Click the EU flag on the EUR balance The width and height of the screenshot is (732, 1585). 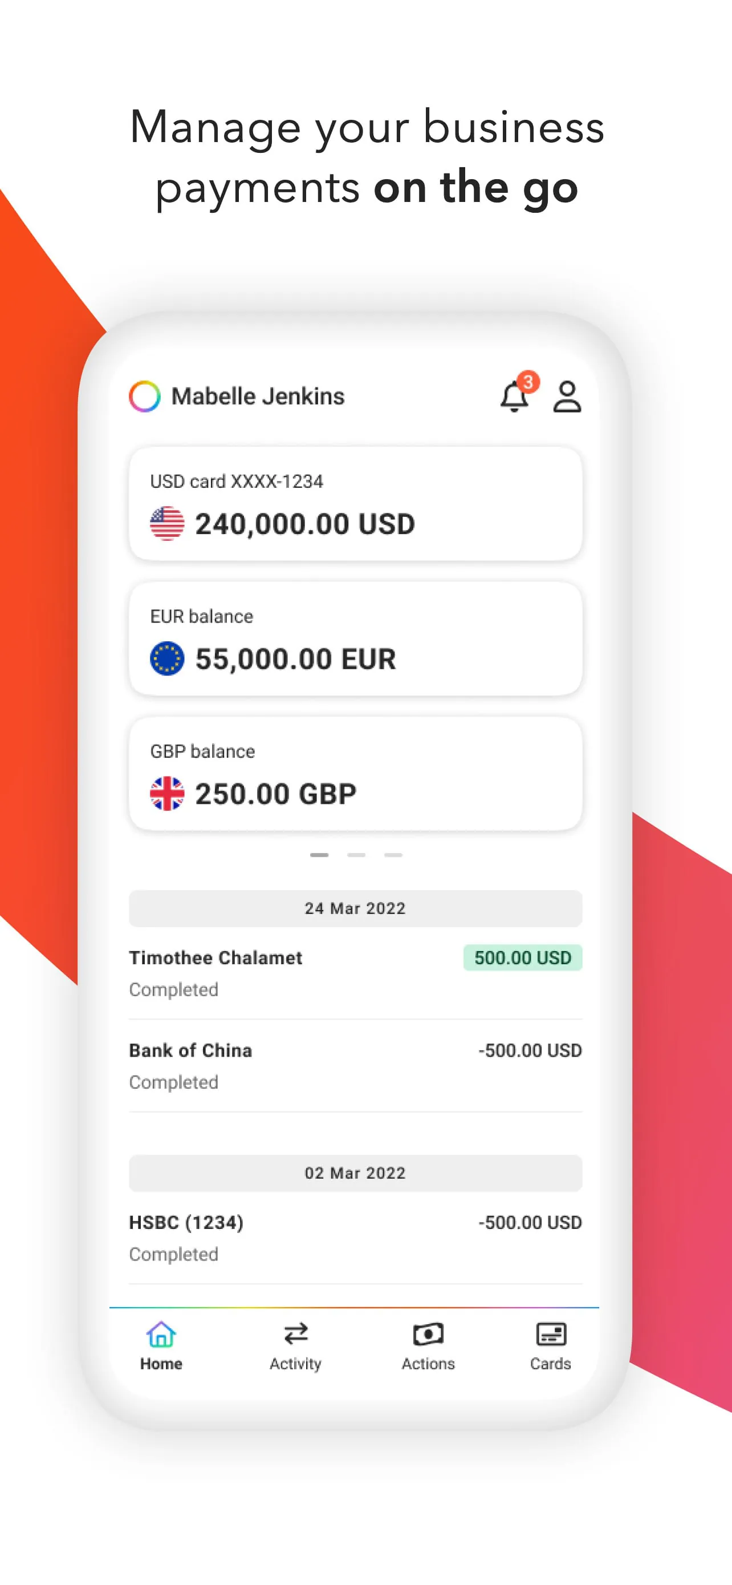(166, 658)
